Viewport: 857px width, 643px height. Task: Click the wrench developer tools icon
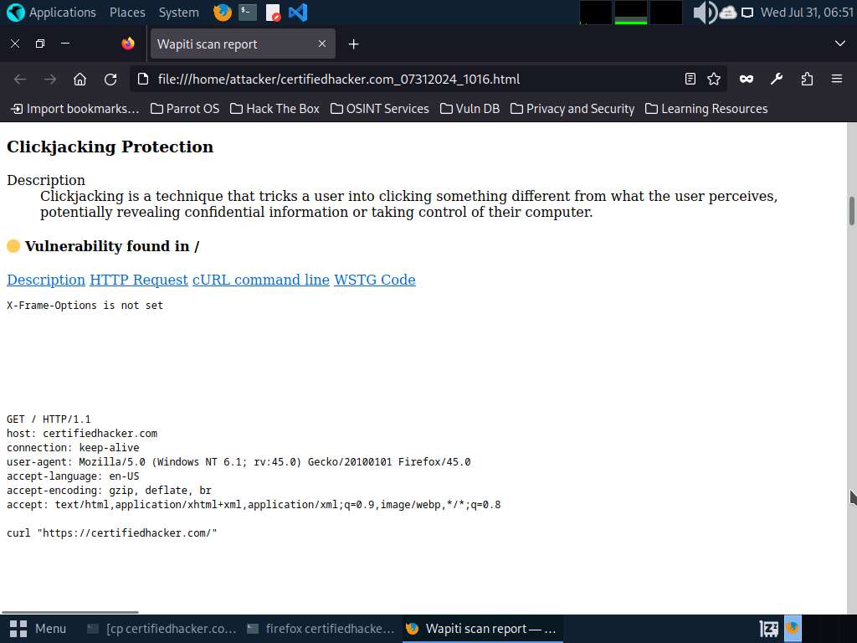point(777,79)
